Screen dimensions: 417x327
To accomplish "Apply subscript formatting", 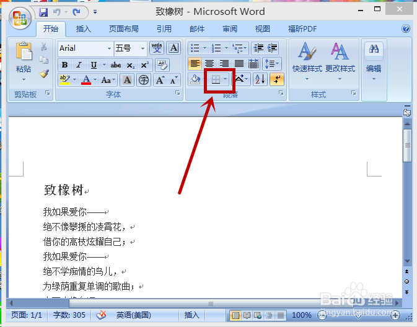I will (130, 65).
